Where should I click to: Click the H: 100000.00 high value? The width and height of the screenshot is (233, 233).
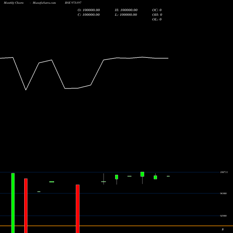click(126, 10)
